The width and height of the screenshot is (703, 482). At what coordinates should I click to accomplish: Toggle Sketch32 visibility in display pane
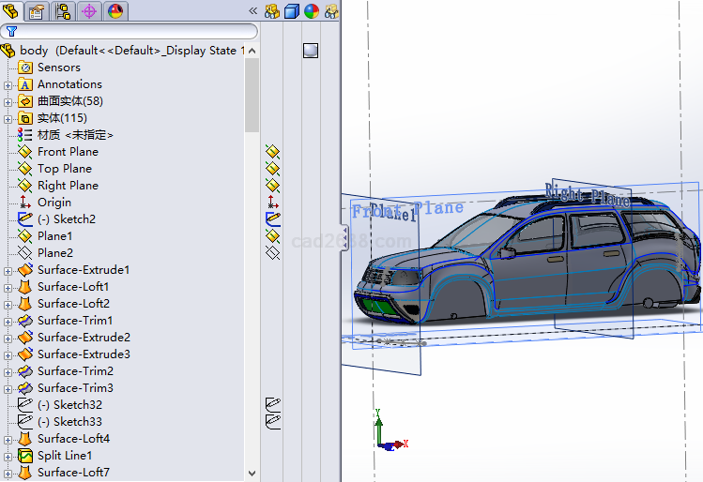coord(273,405)
